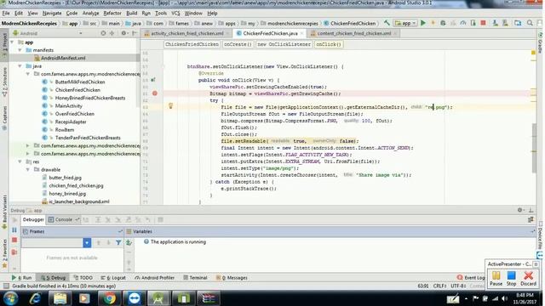Open TeamViewer from the taskbar
The width and height of the screenshot is (545, 306).
pos(135,298)
